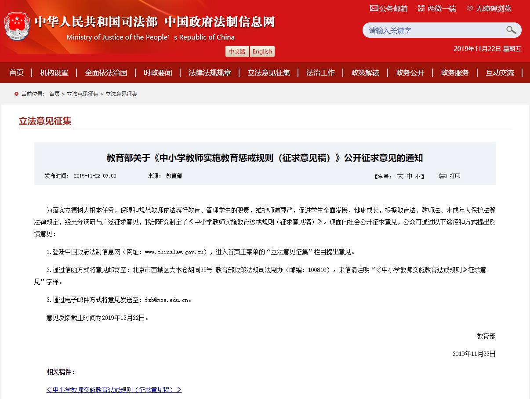
Task: Select the 大 font size option
Action: 400,176
